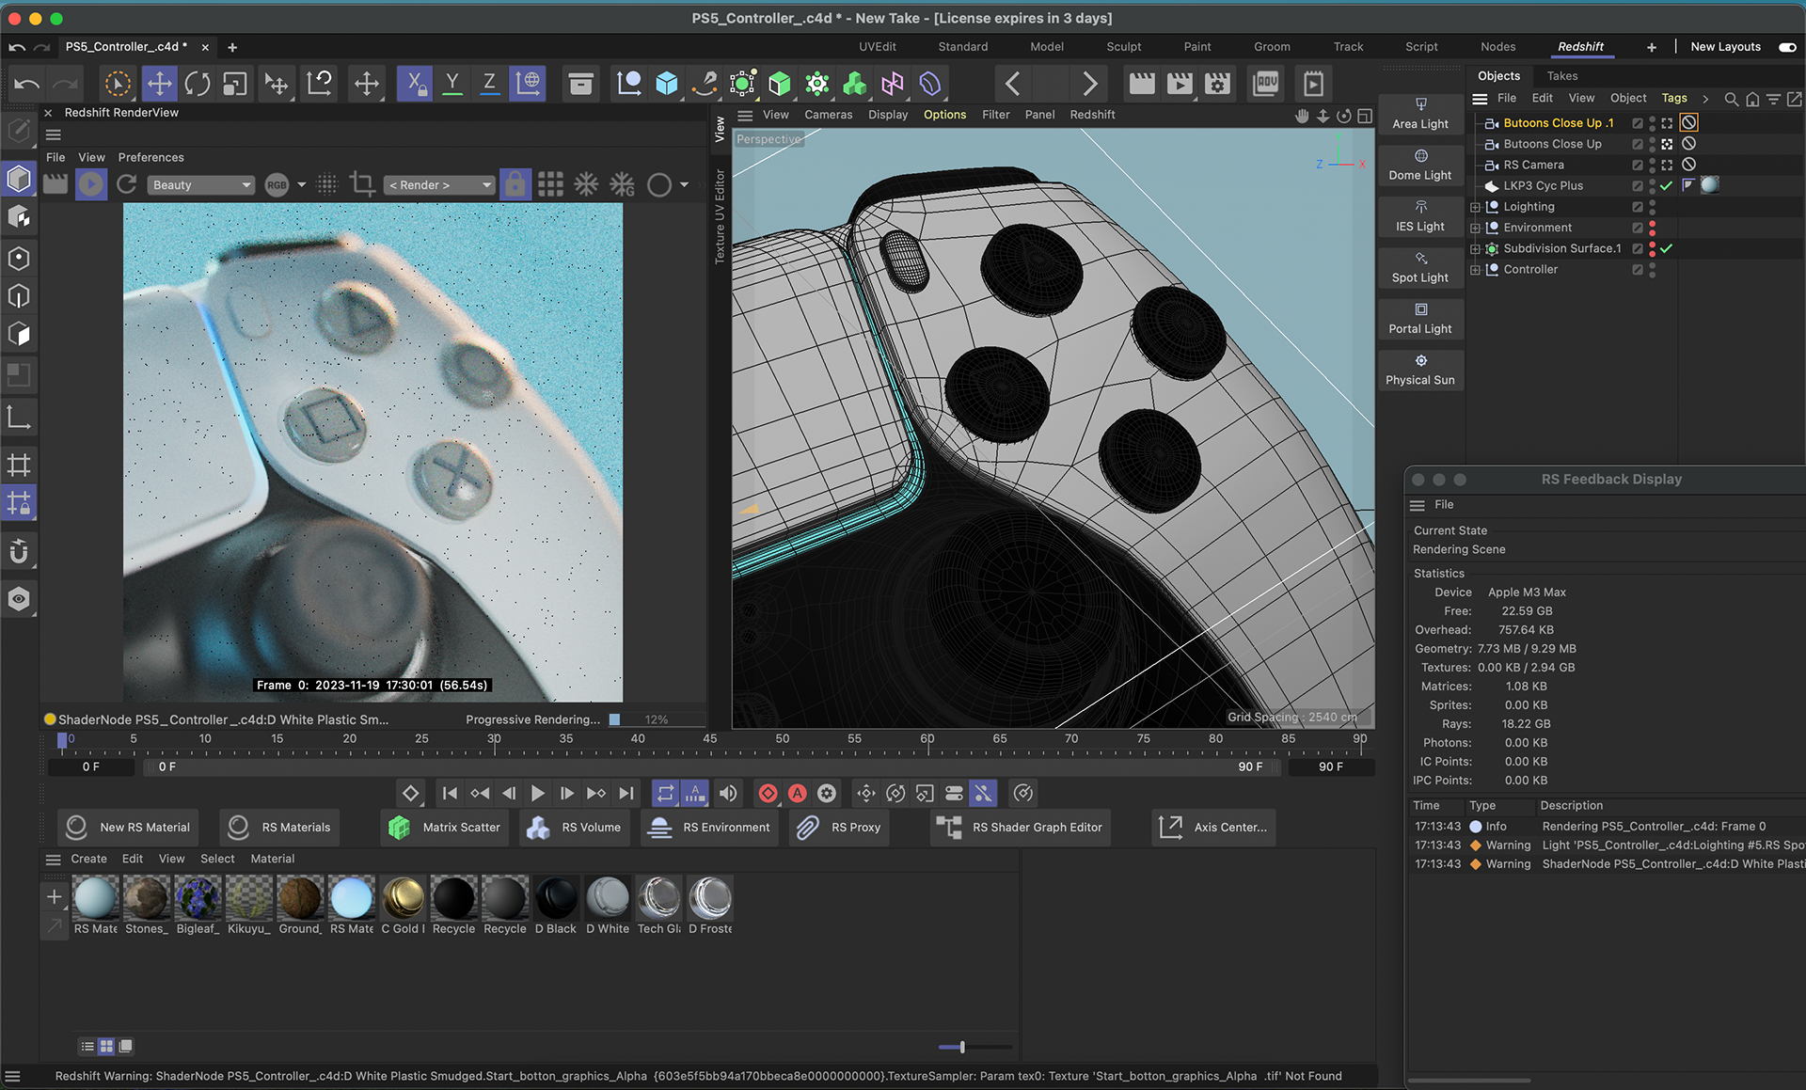Image resolution: width=1806 pixels, height=1090 pixels.
Task: Open the RGB channel dropdown arrow
Action: pos(302,184)
